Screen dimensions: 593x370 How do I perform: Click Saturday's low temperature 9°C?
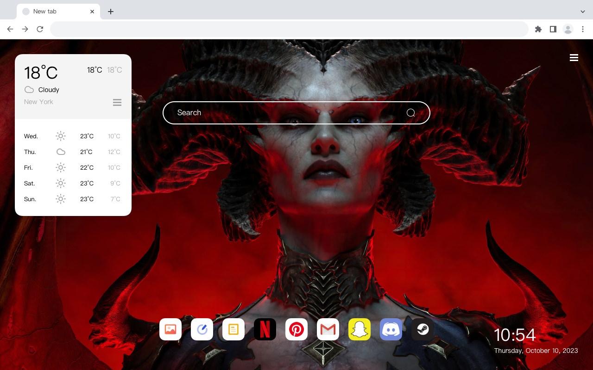(115, 184)
